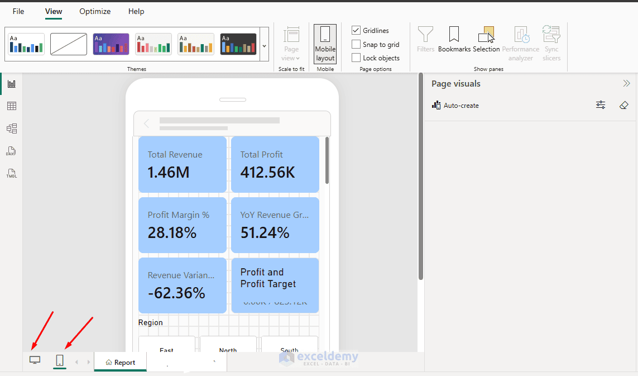Go to previous page tab arrow
The height and width of the screenshot is (376, 638).
[x=76, y=361]
